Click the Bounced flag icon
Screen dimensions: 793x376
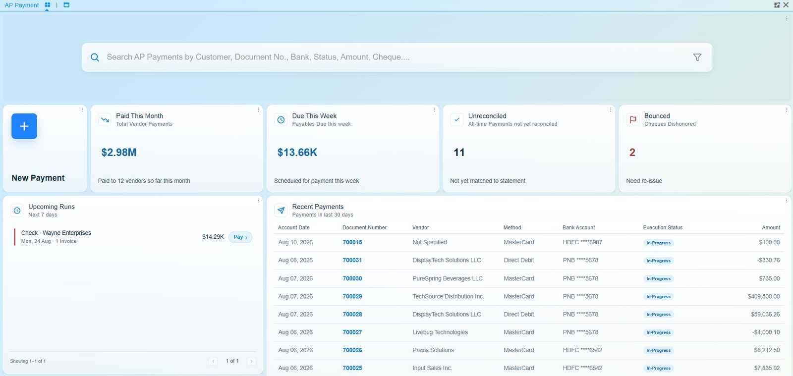(633, 120)
